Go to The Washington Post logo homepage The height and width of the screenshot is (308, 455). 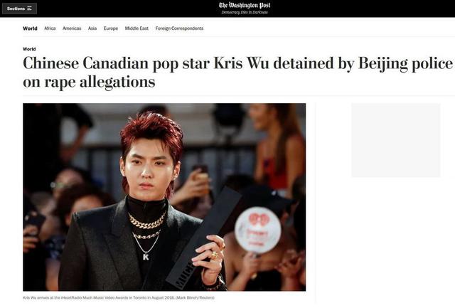point(245,5)
